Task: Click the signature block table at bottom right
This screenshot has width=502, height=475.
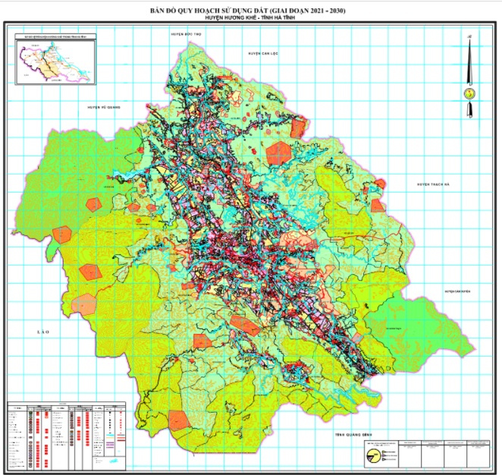Action: [x=427, y=455]
